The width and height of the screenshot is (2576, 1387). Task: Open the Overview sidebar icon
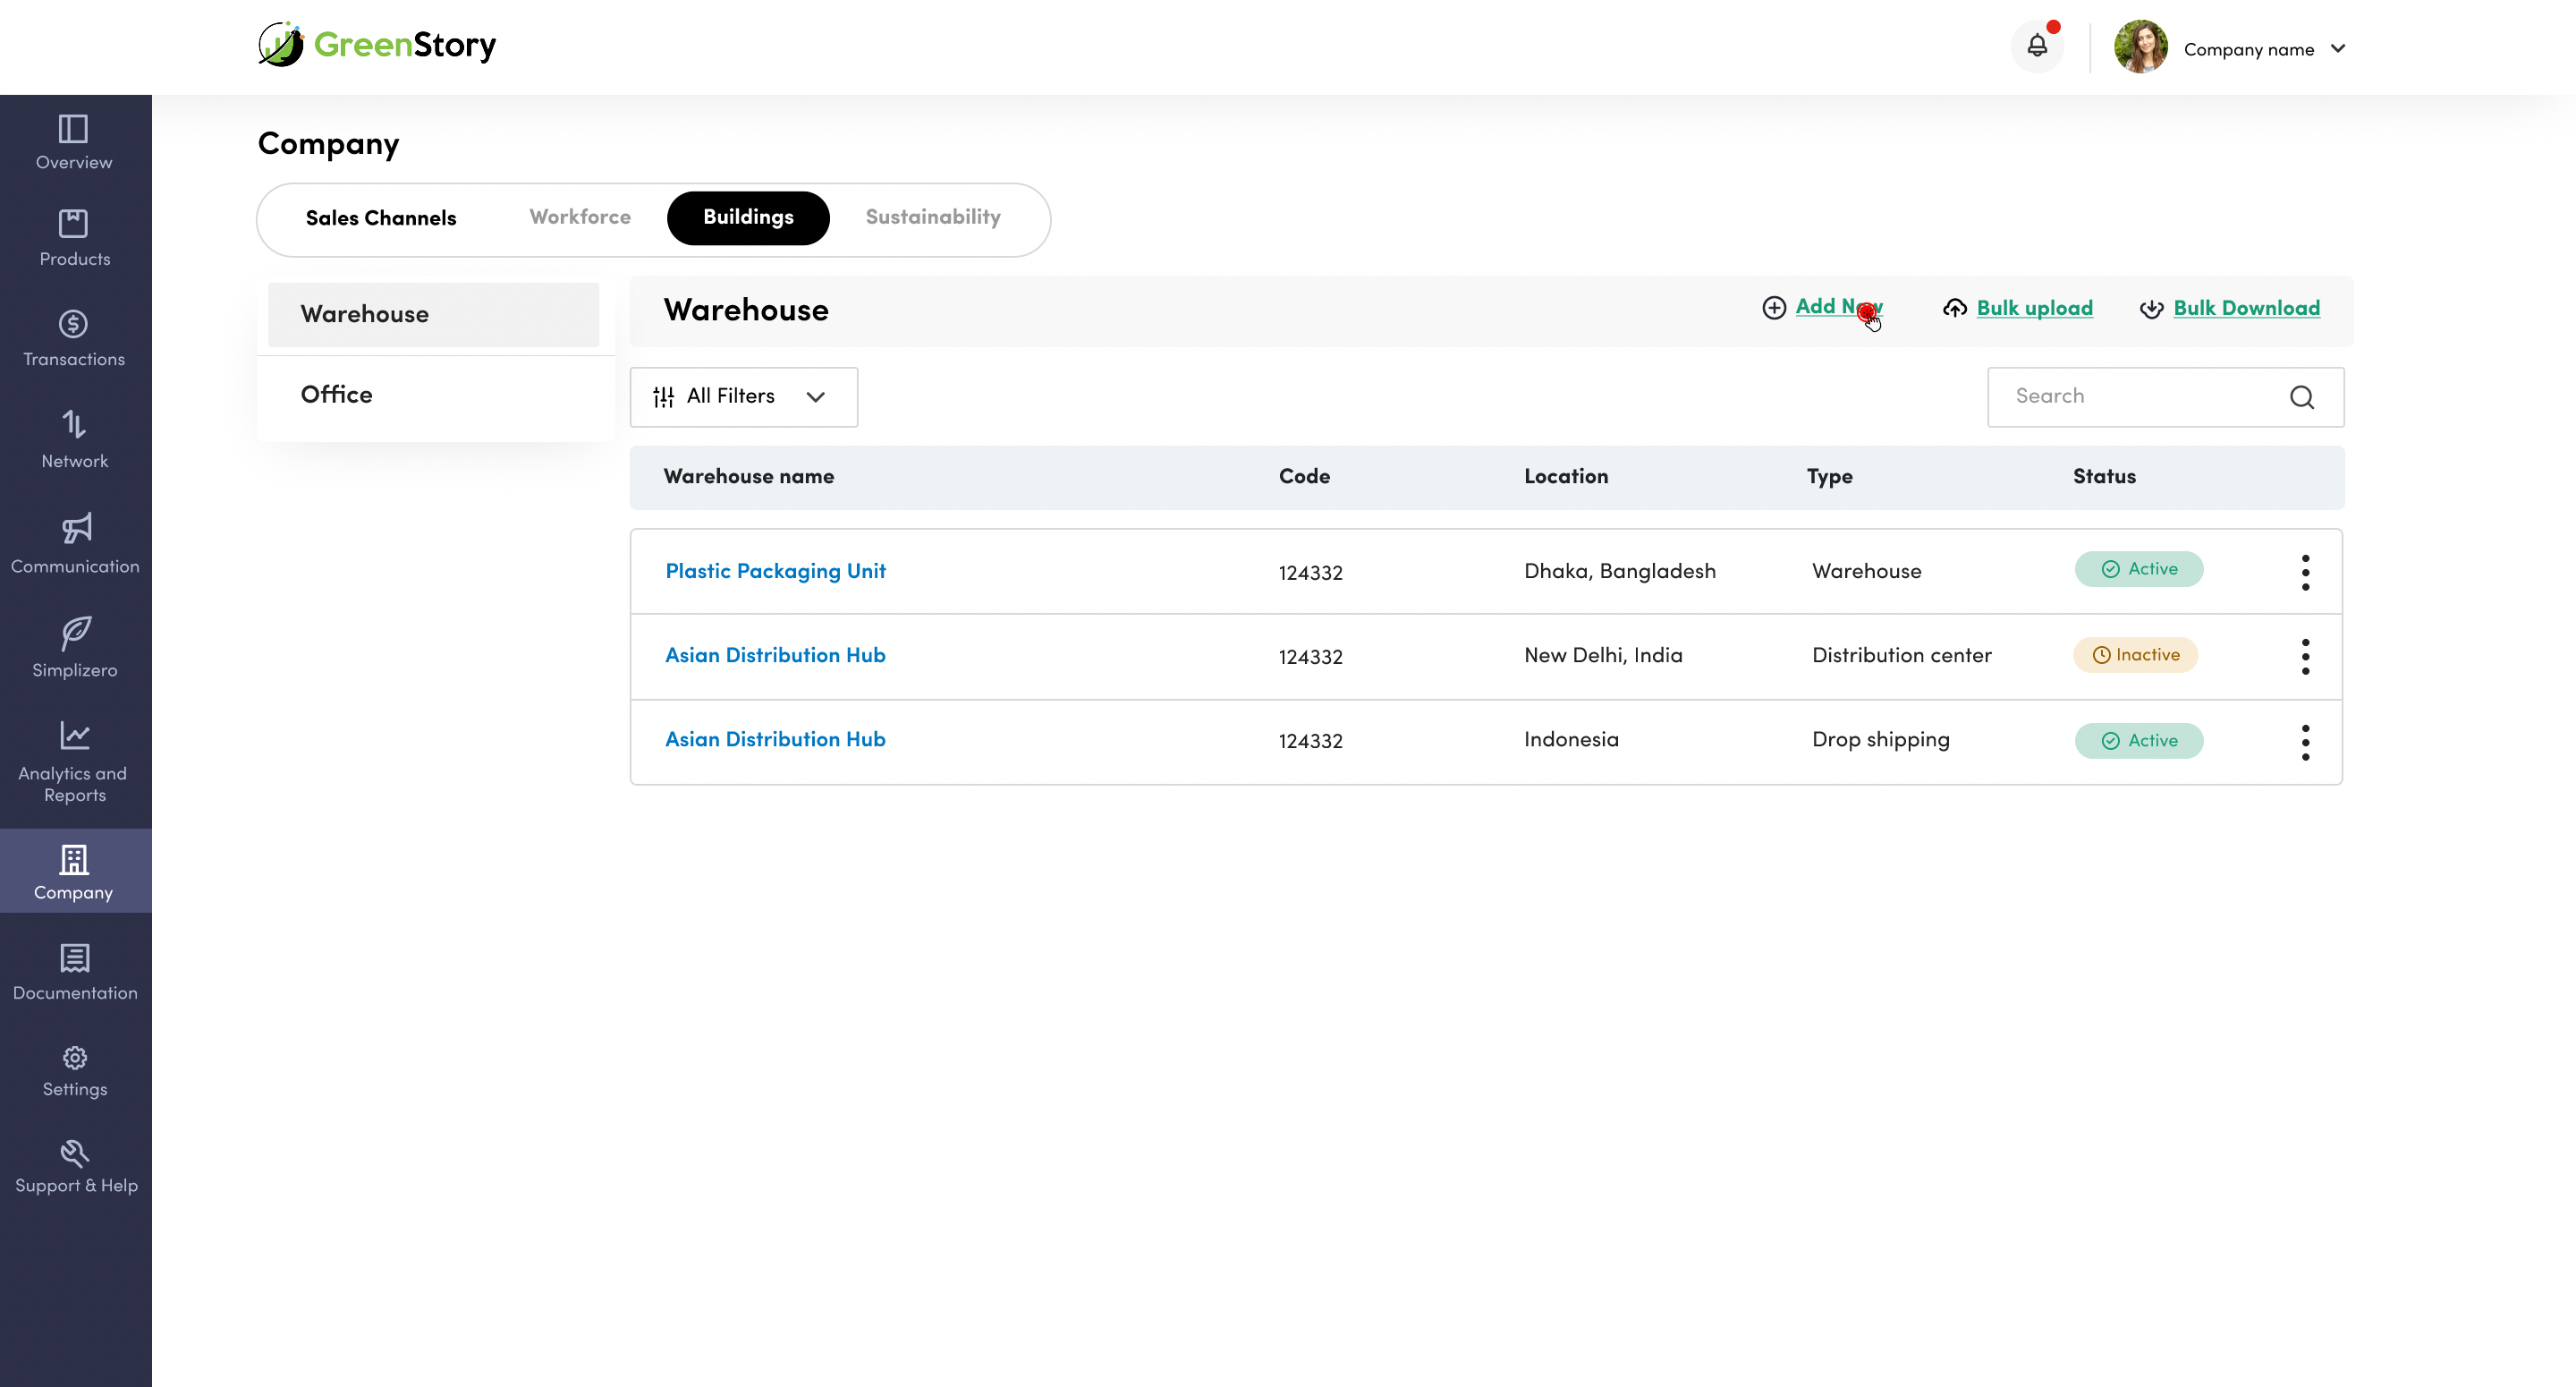point(73,130)
